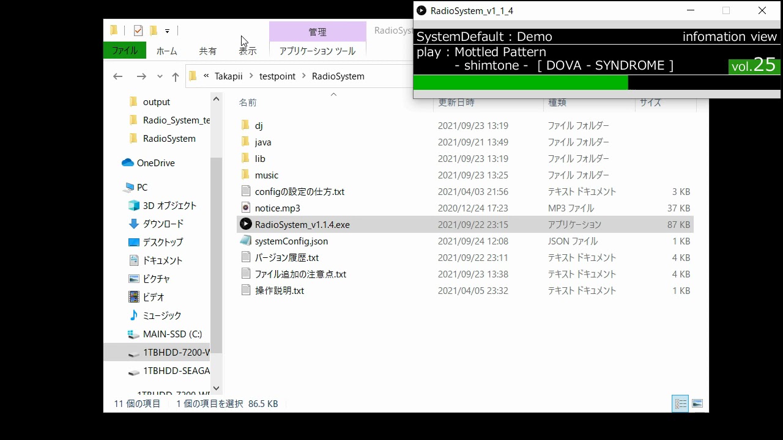Click the MAIN-SSD (C:) drive icon
The height and width of the screenshot is (440, 783).
[x=133, y=334]
